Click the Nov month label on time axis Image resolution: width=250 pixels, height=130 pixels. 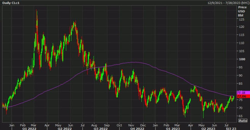tap(131, 125)
